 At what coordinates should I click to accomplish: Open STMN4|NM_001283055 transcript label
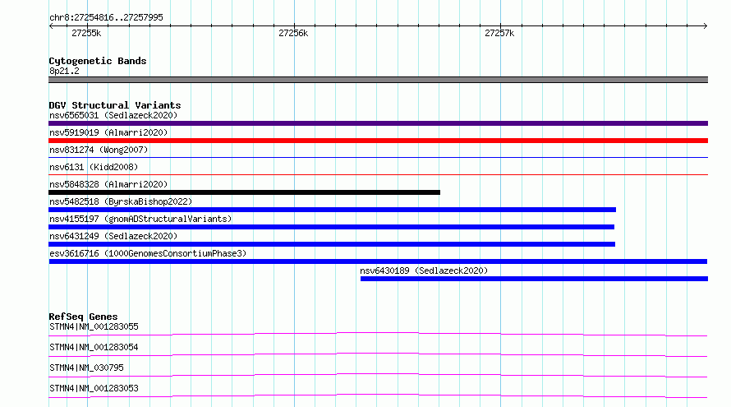[x=94, y=326]
